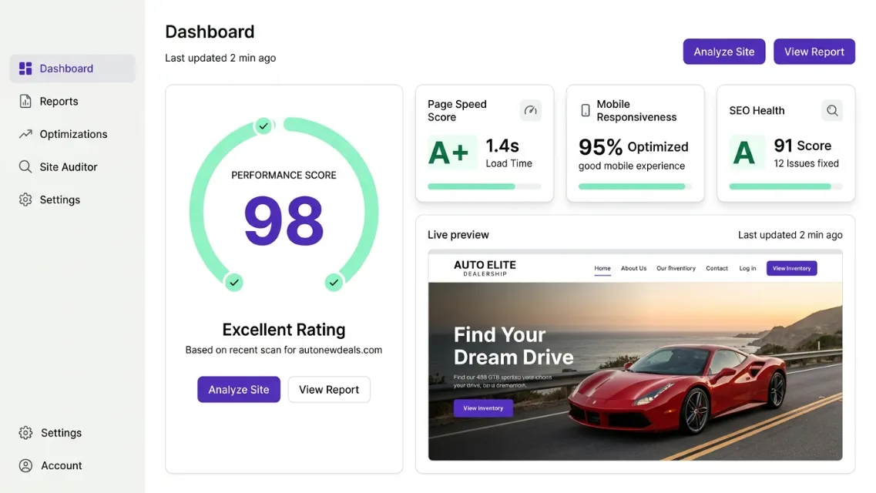Click the Analyze Site button at top right
This screenshot has height=493, width=876.
click(x=723, y=51)
